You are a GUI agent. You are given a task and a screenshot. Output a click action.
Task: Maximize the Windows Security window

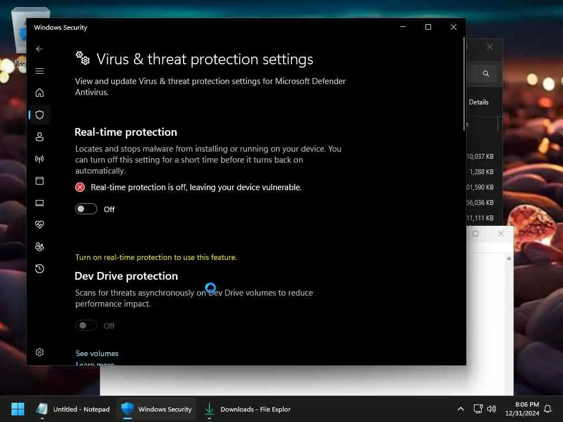(428, 27)
